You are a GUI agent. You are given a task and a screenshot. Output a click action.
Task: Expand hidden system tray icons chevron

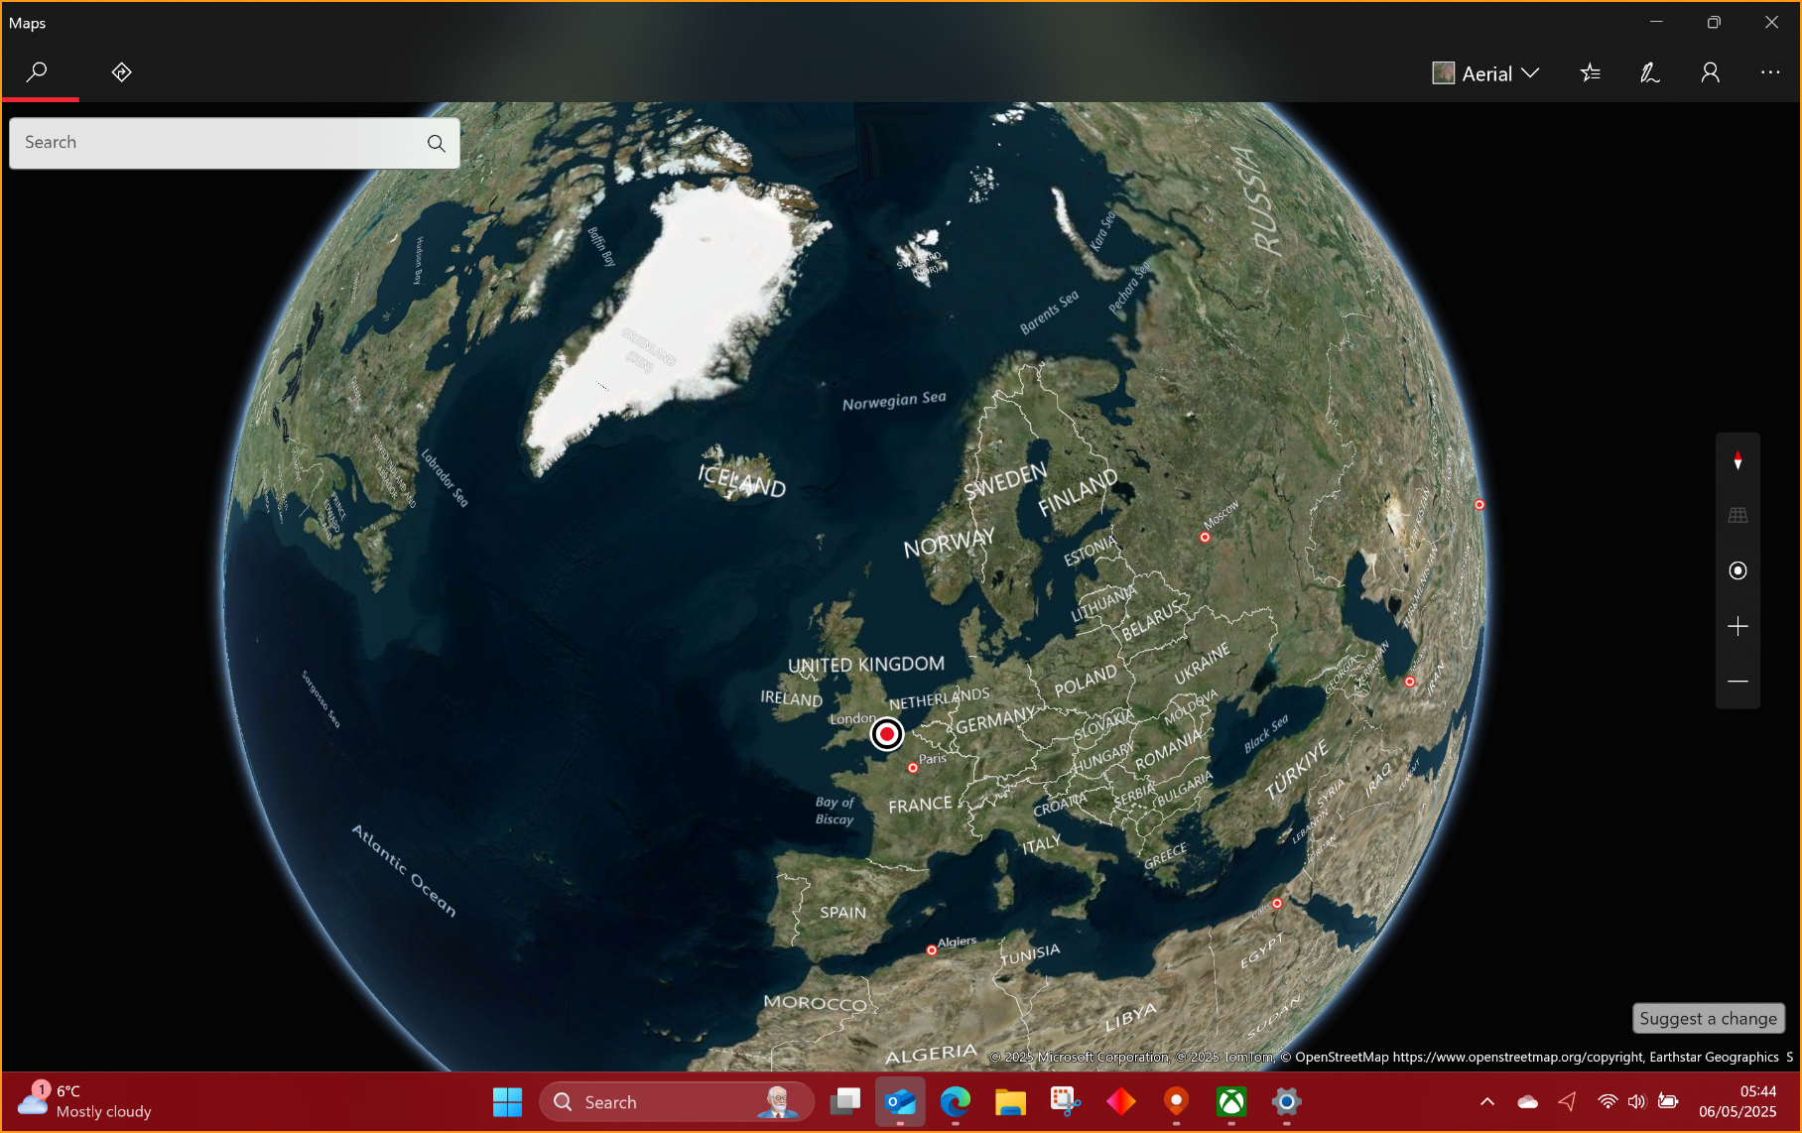[x=1486, y=1101]
